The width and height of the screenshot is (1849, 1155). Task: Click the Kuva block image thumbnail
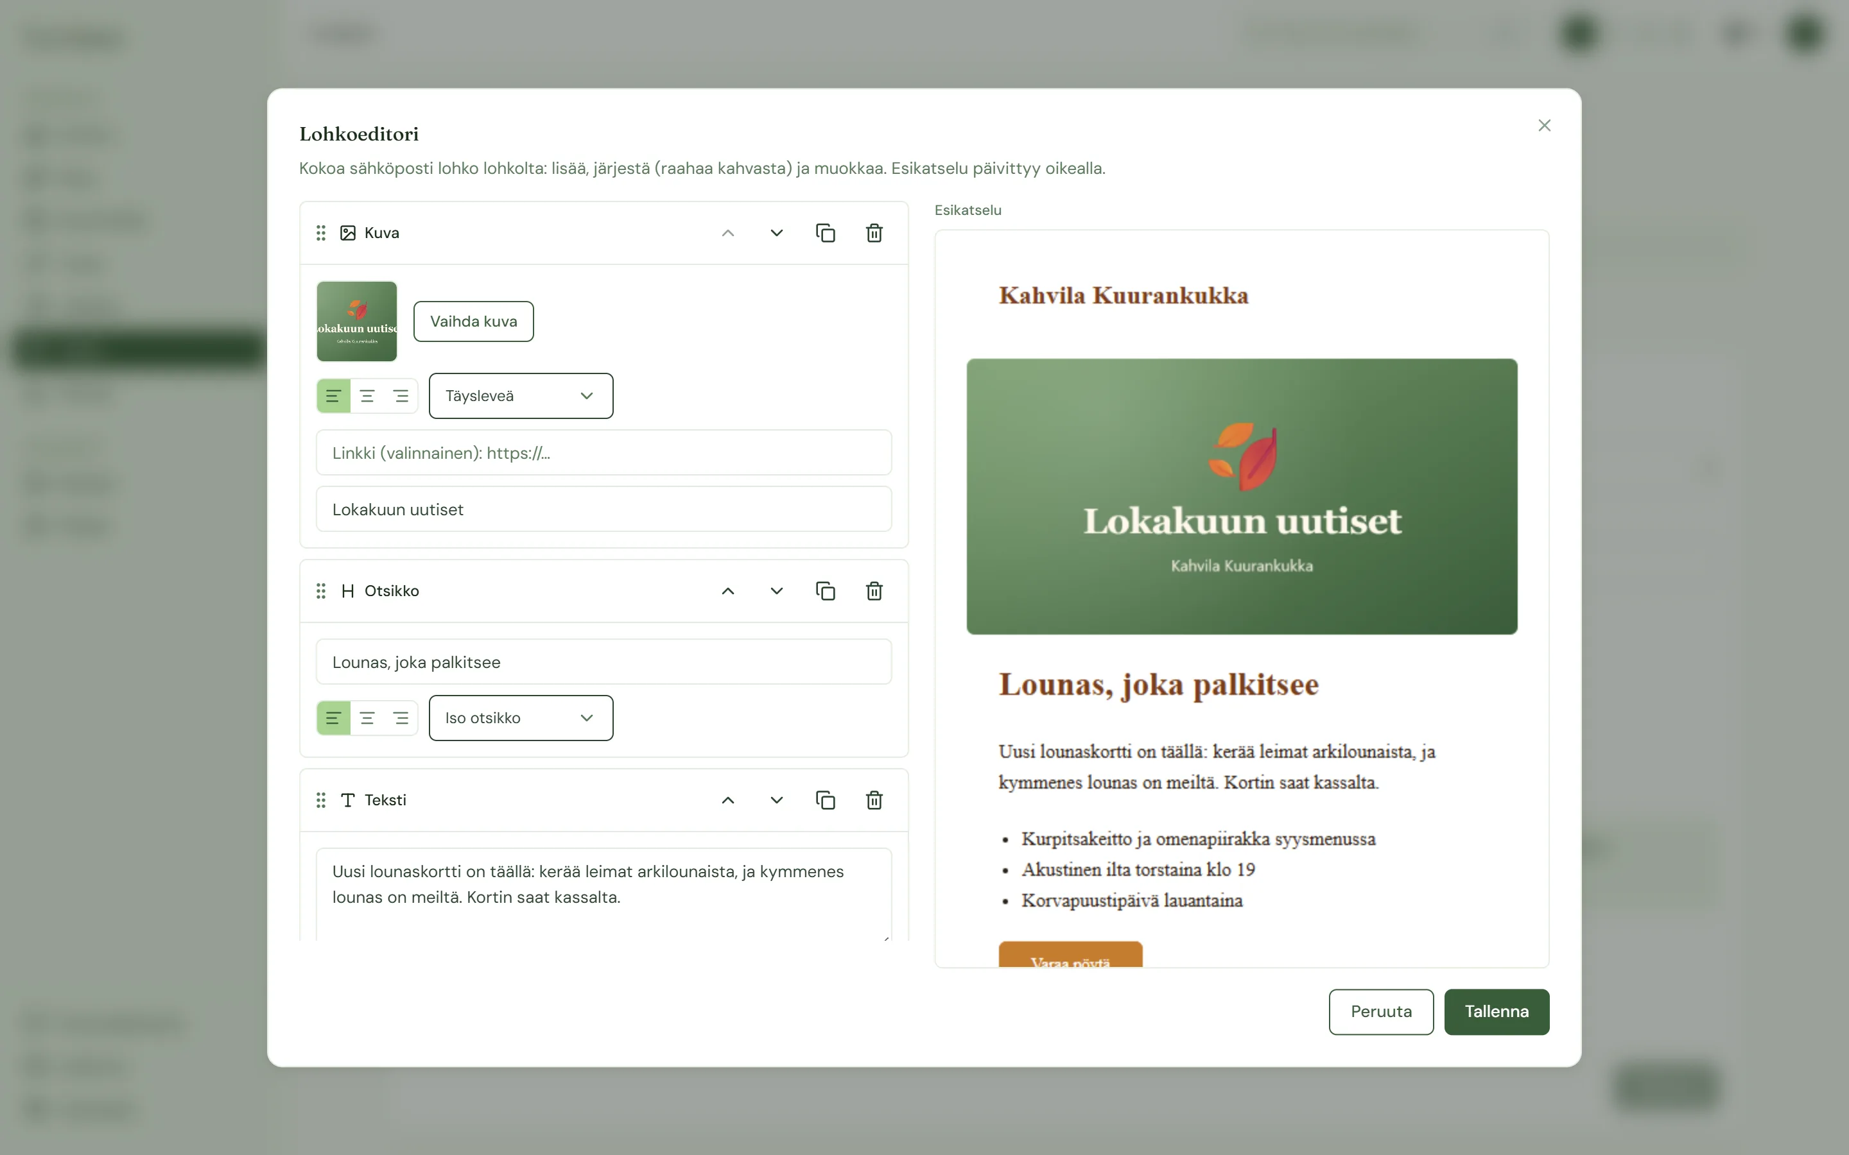pos(357,321)
